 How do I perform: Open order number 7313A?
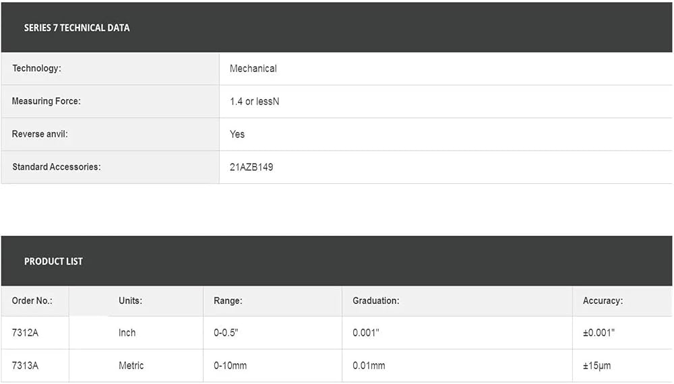point(25,366)
